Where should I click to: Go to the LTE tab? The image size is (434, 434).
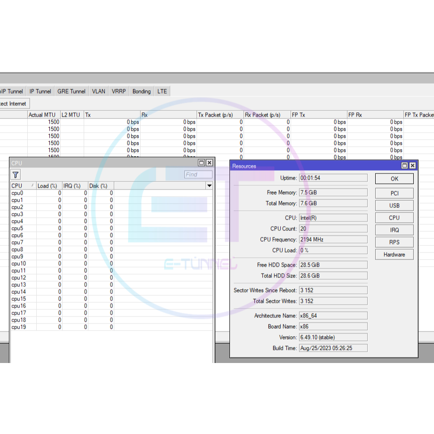point(162,91)
